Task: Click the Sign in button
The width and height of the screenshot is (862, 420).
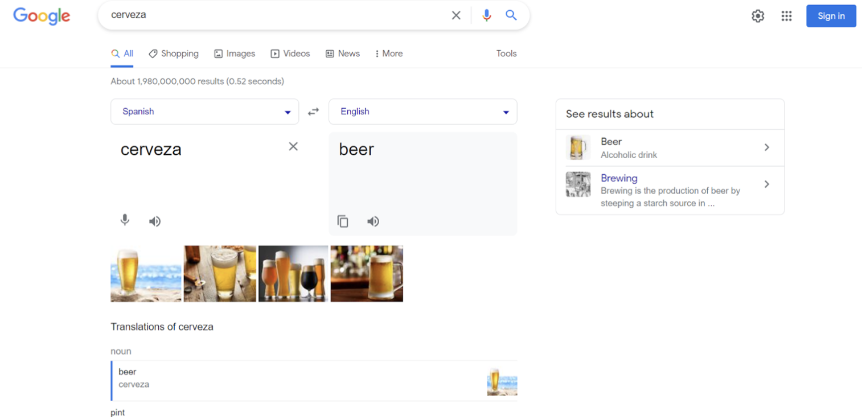Action: pos(831,16)
